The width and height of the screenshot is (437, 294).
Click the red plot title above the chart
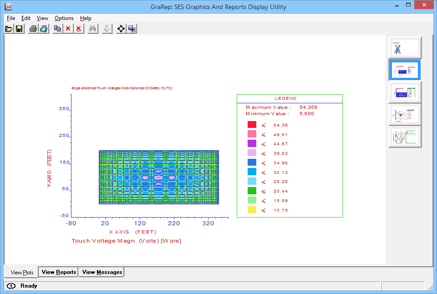(122, 88)
